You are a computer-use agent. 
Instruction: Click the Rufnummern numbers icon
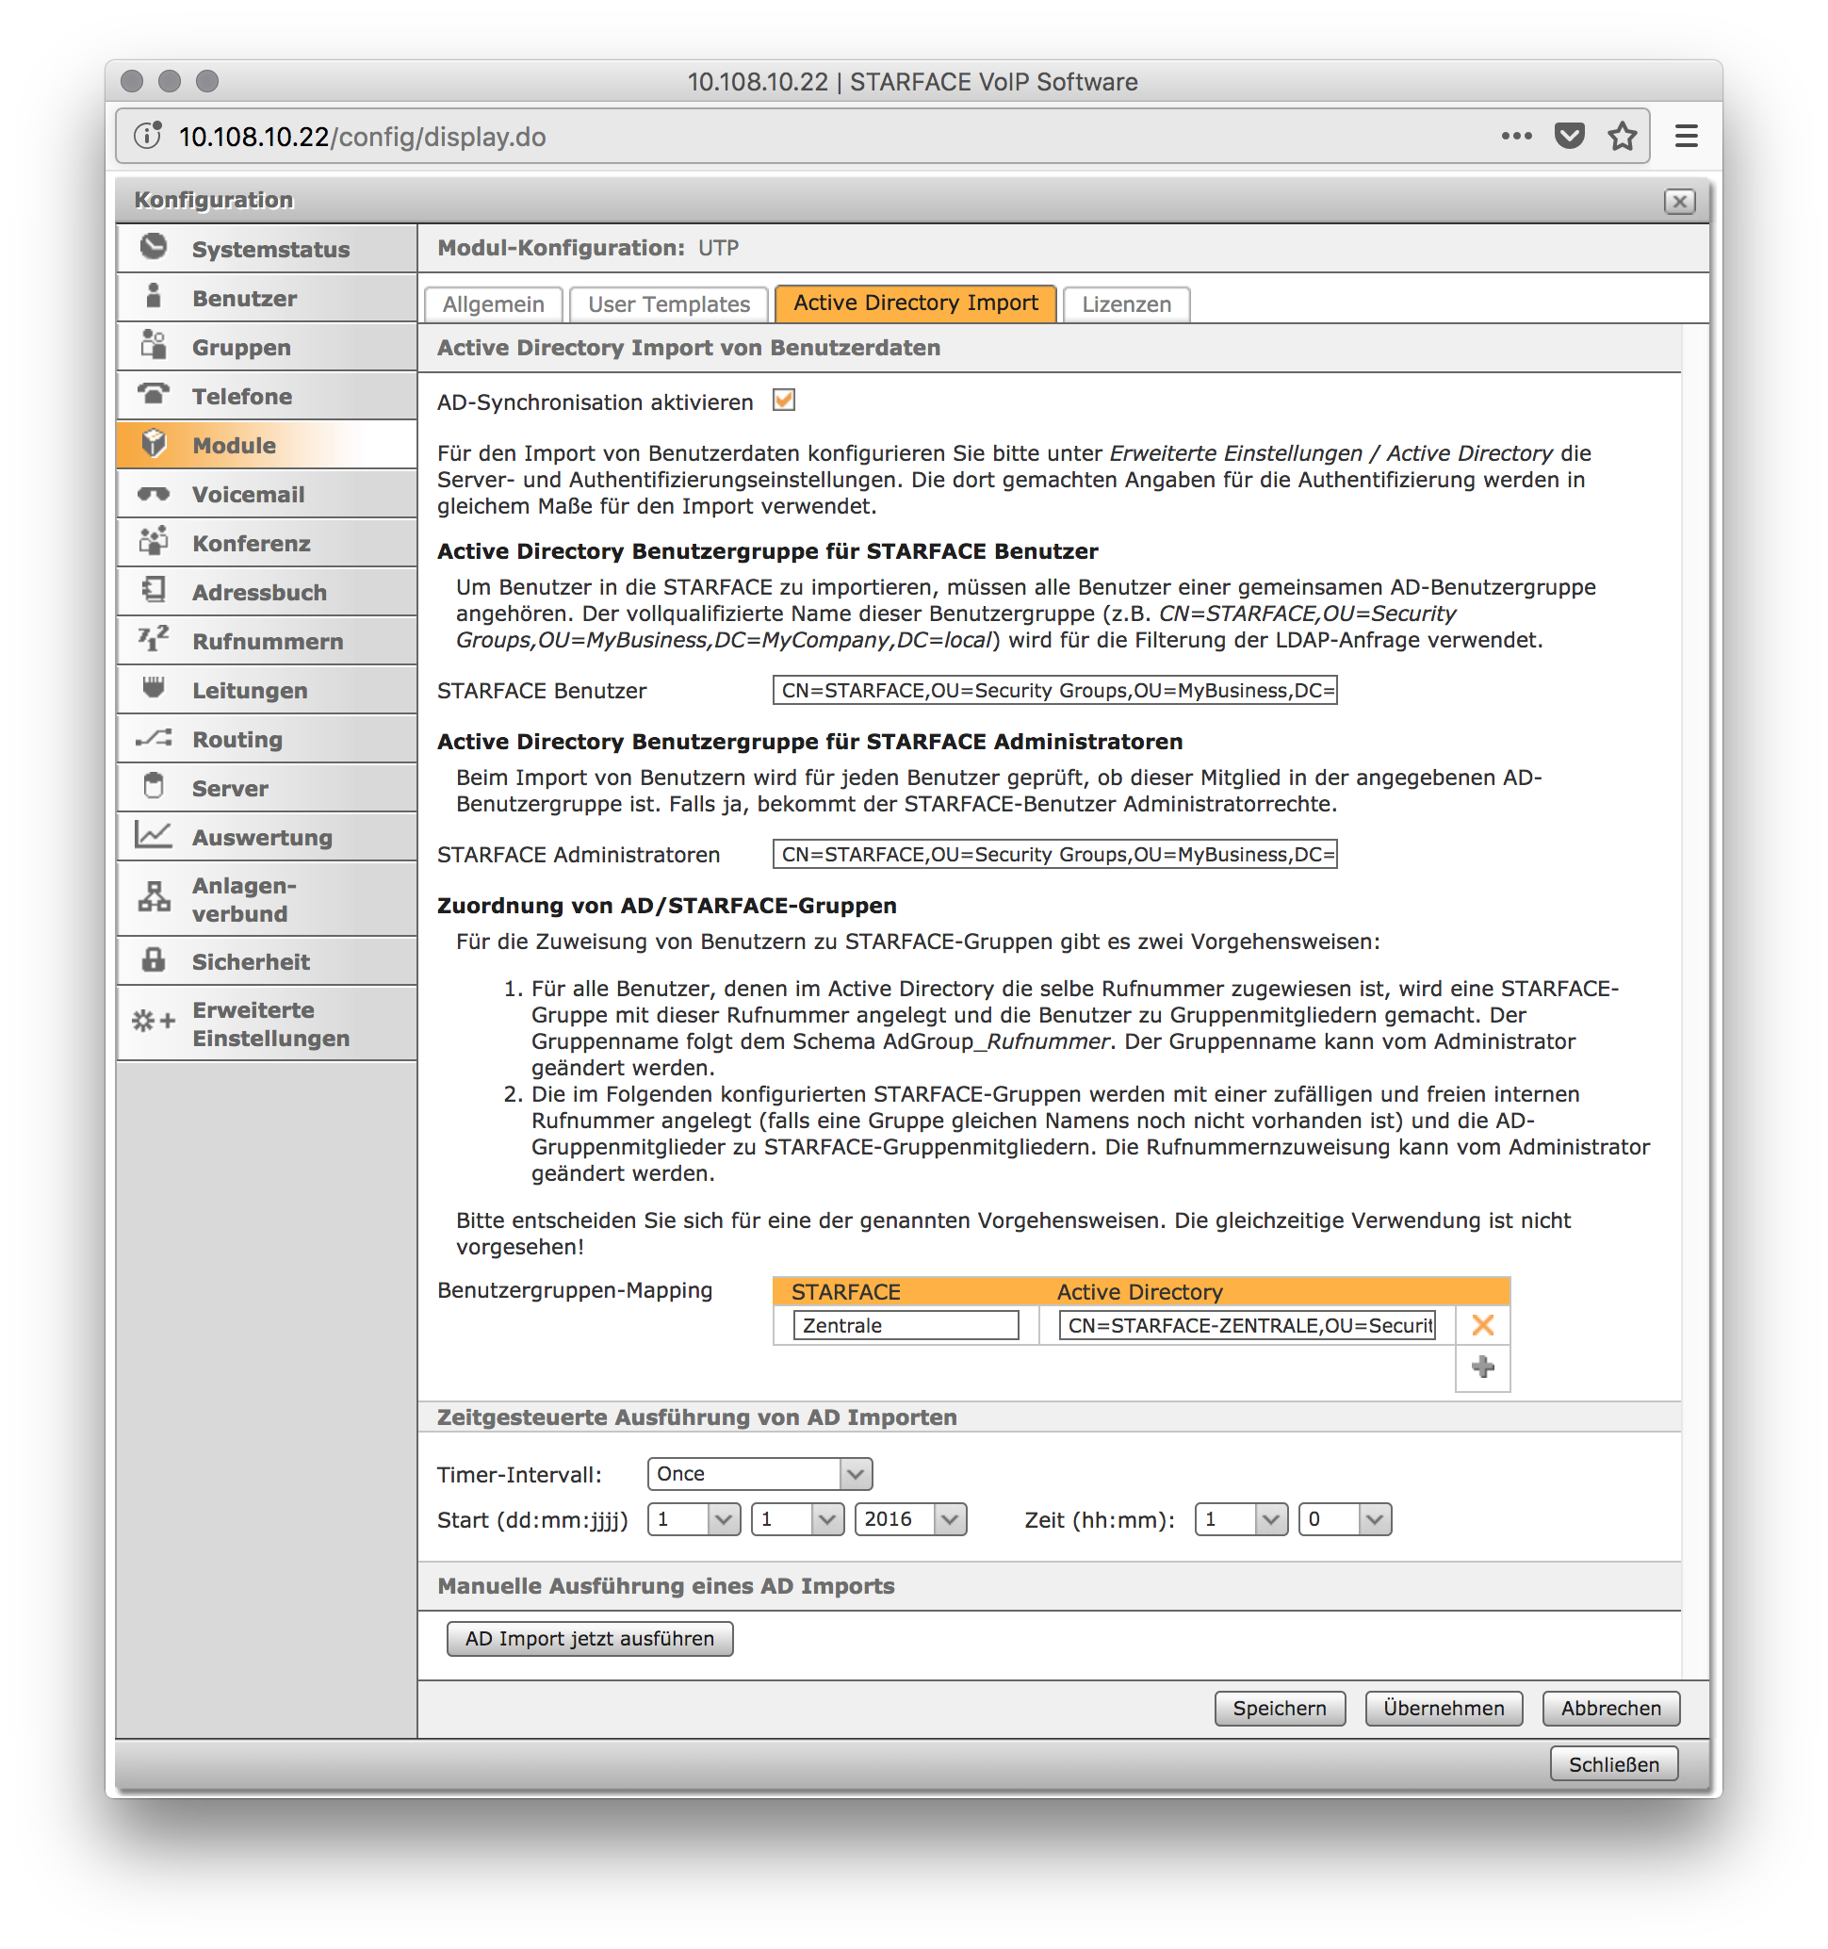tap(153, 639)
